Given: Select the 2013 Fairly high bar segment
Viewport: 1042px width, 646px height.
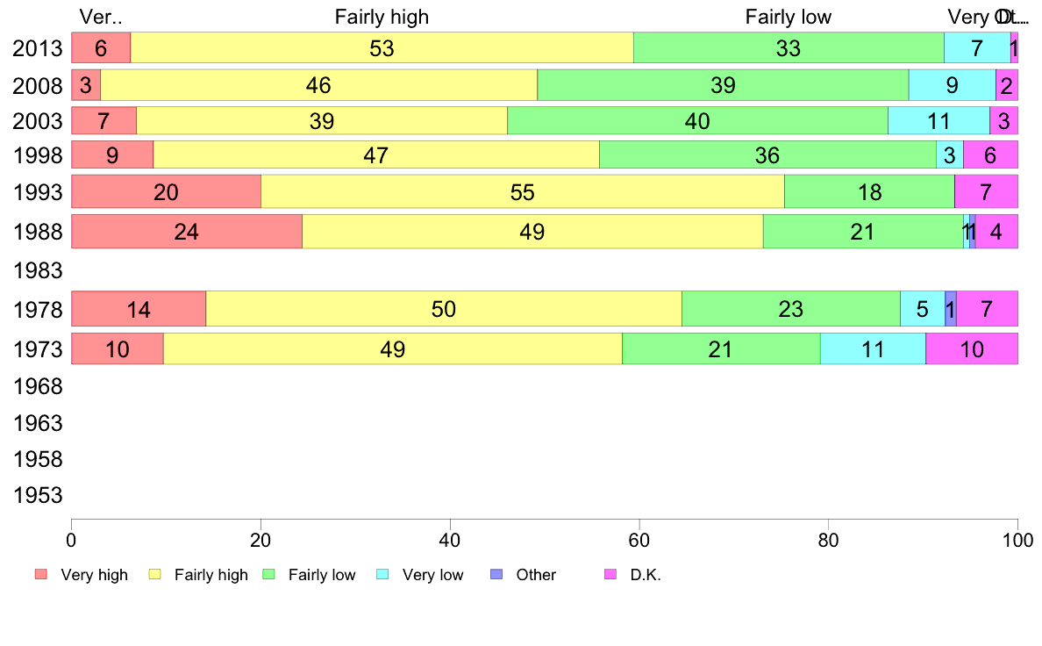Looking at the screenshot, I should tap(382, 48).
